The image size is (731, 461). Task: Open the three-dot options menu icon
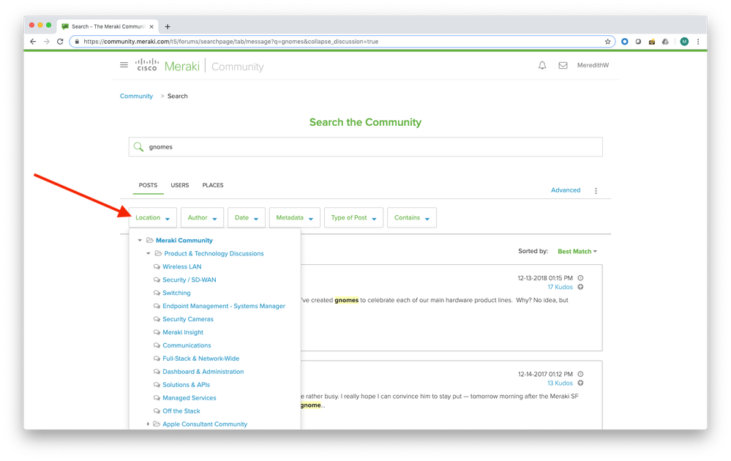tap(596, 191)
